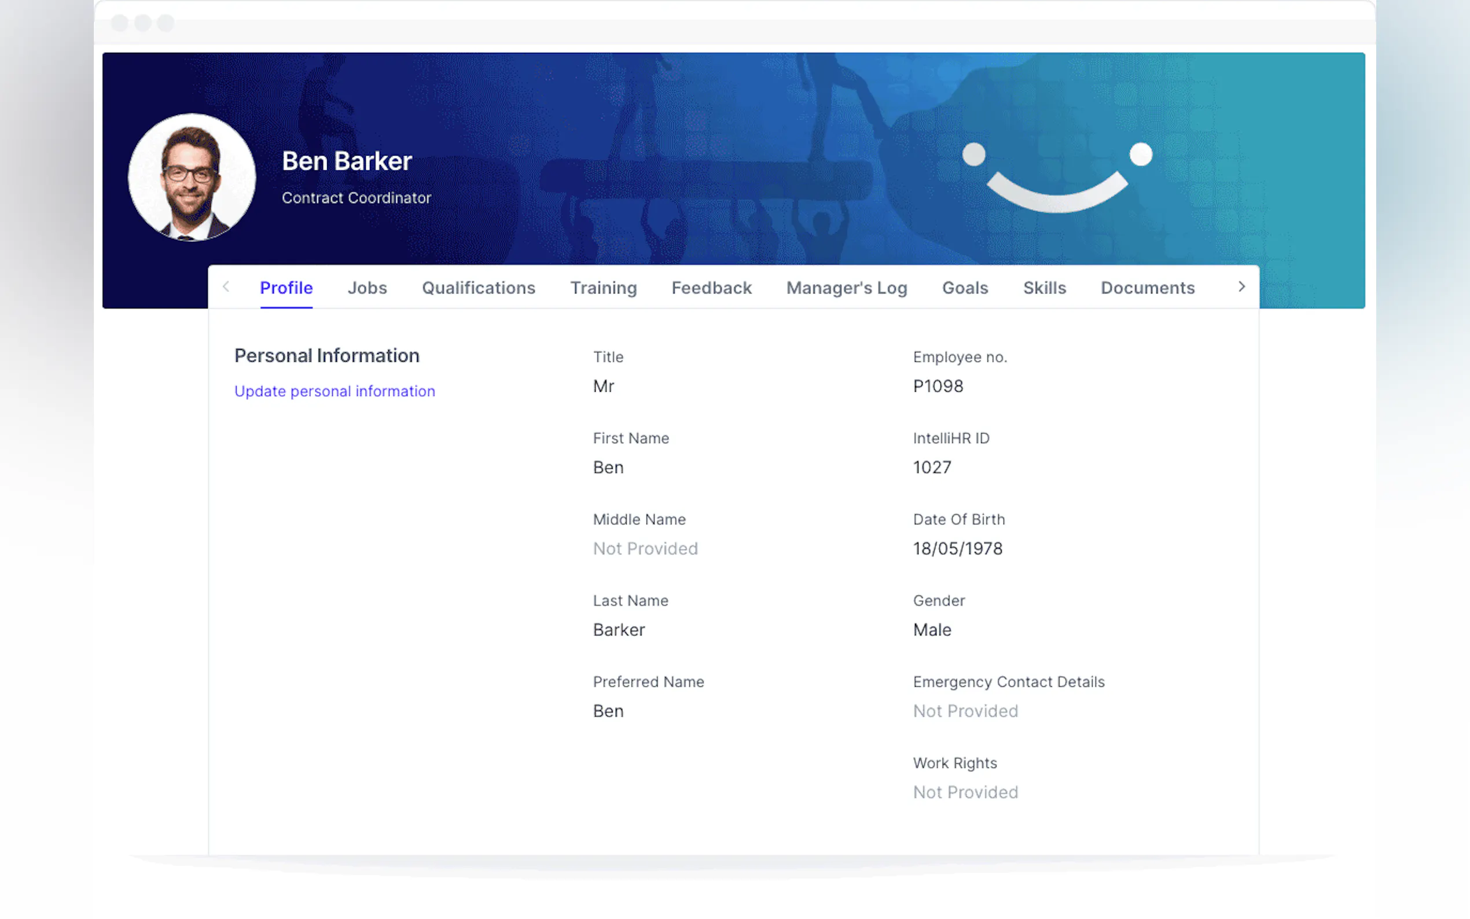Screen dimensions: 1470x919
Task: Click the Ben Barker name heading
Action: click(x=347, y=161)
